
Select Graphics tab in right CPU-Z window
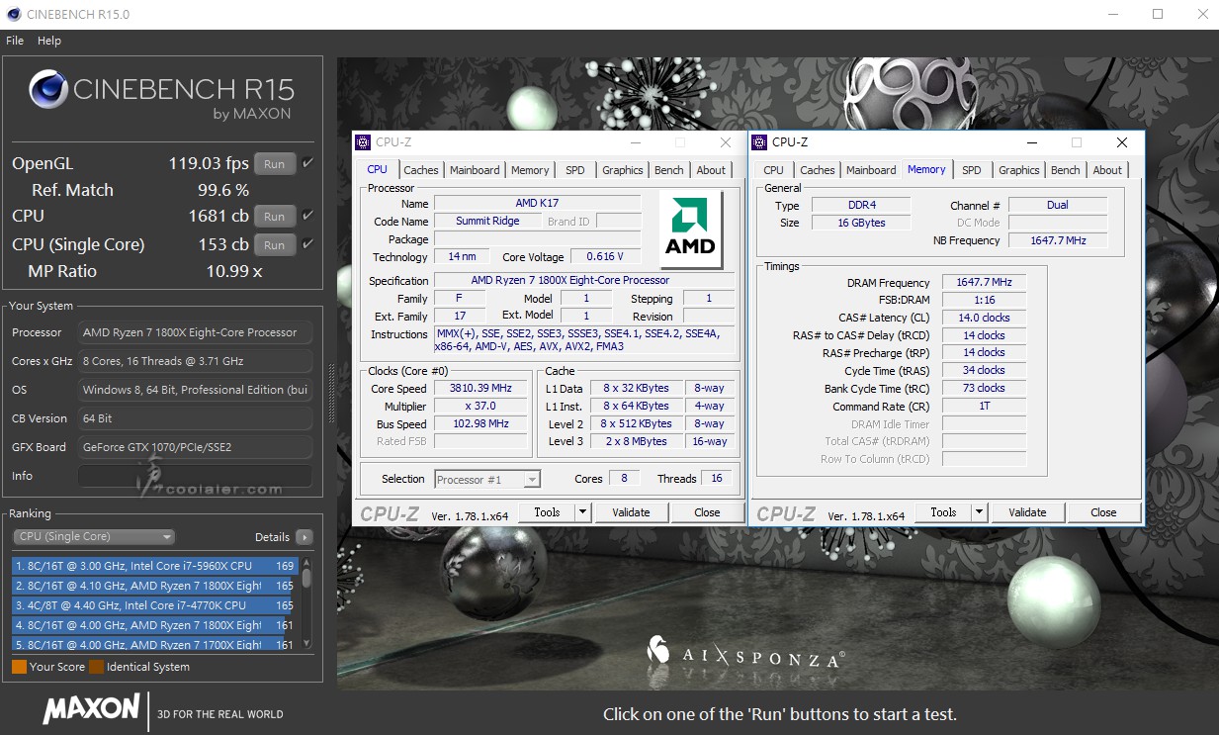click(x=1019, y=170)
